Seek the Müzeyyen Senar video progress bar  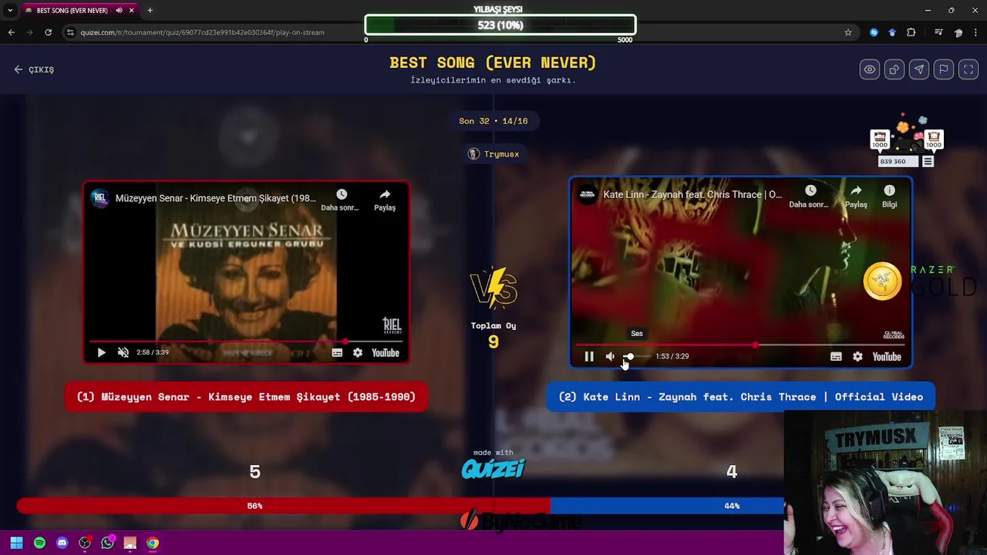pyautogui.click(x=247, y=341)
